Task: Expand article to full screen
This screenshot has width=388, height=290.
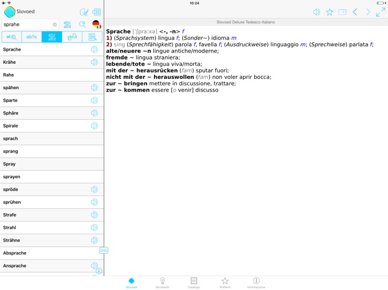Action: point(381,12)
